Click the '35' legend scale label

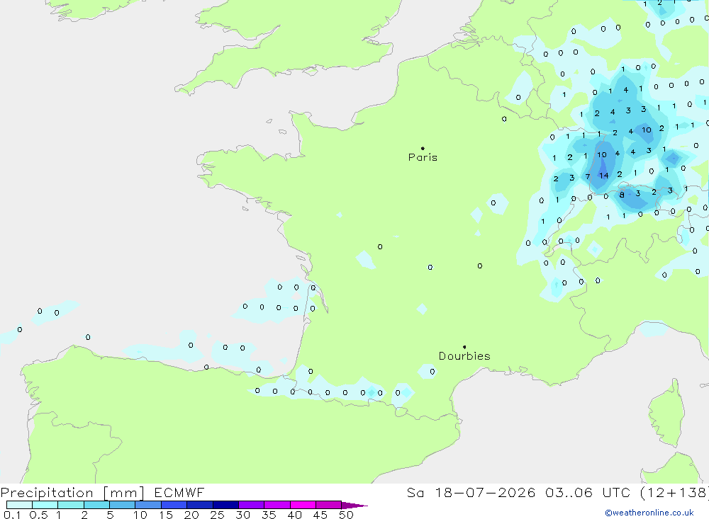tap(269, 515)
